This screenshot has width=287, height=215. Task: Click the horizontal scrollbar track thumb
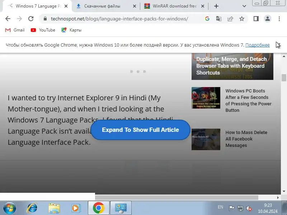point(177,198)
